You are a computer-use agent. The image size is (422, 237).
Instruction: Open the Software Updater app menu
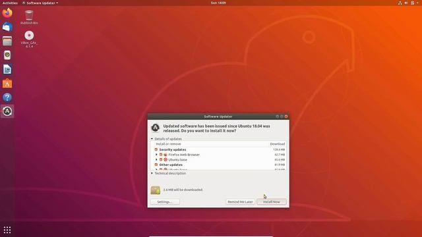click(x=40, y=3)
